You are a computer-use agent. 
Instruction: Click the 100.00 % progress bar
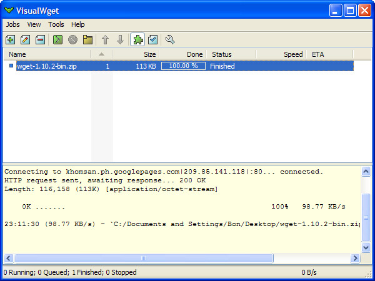(183, 66)
